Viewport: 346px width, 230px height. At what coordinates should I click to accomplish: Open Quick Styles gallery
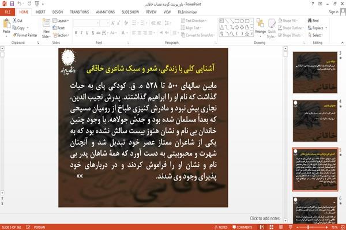[x=272, y=29]
